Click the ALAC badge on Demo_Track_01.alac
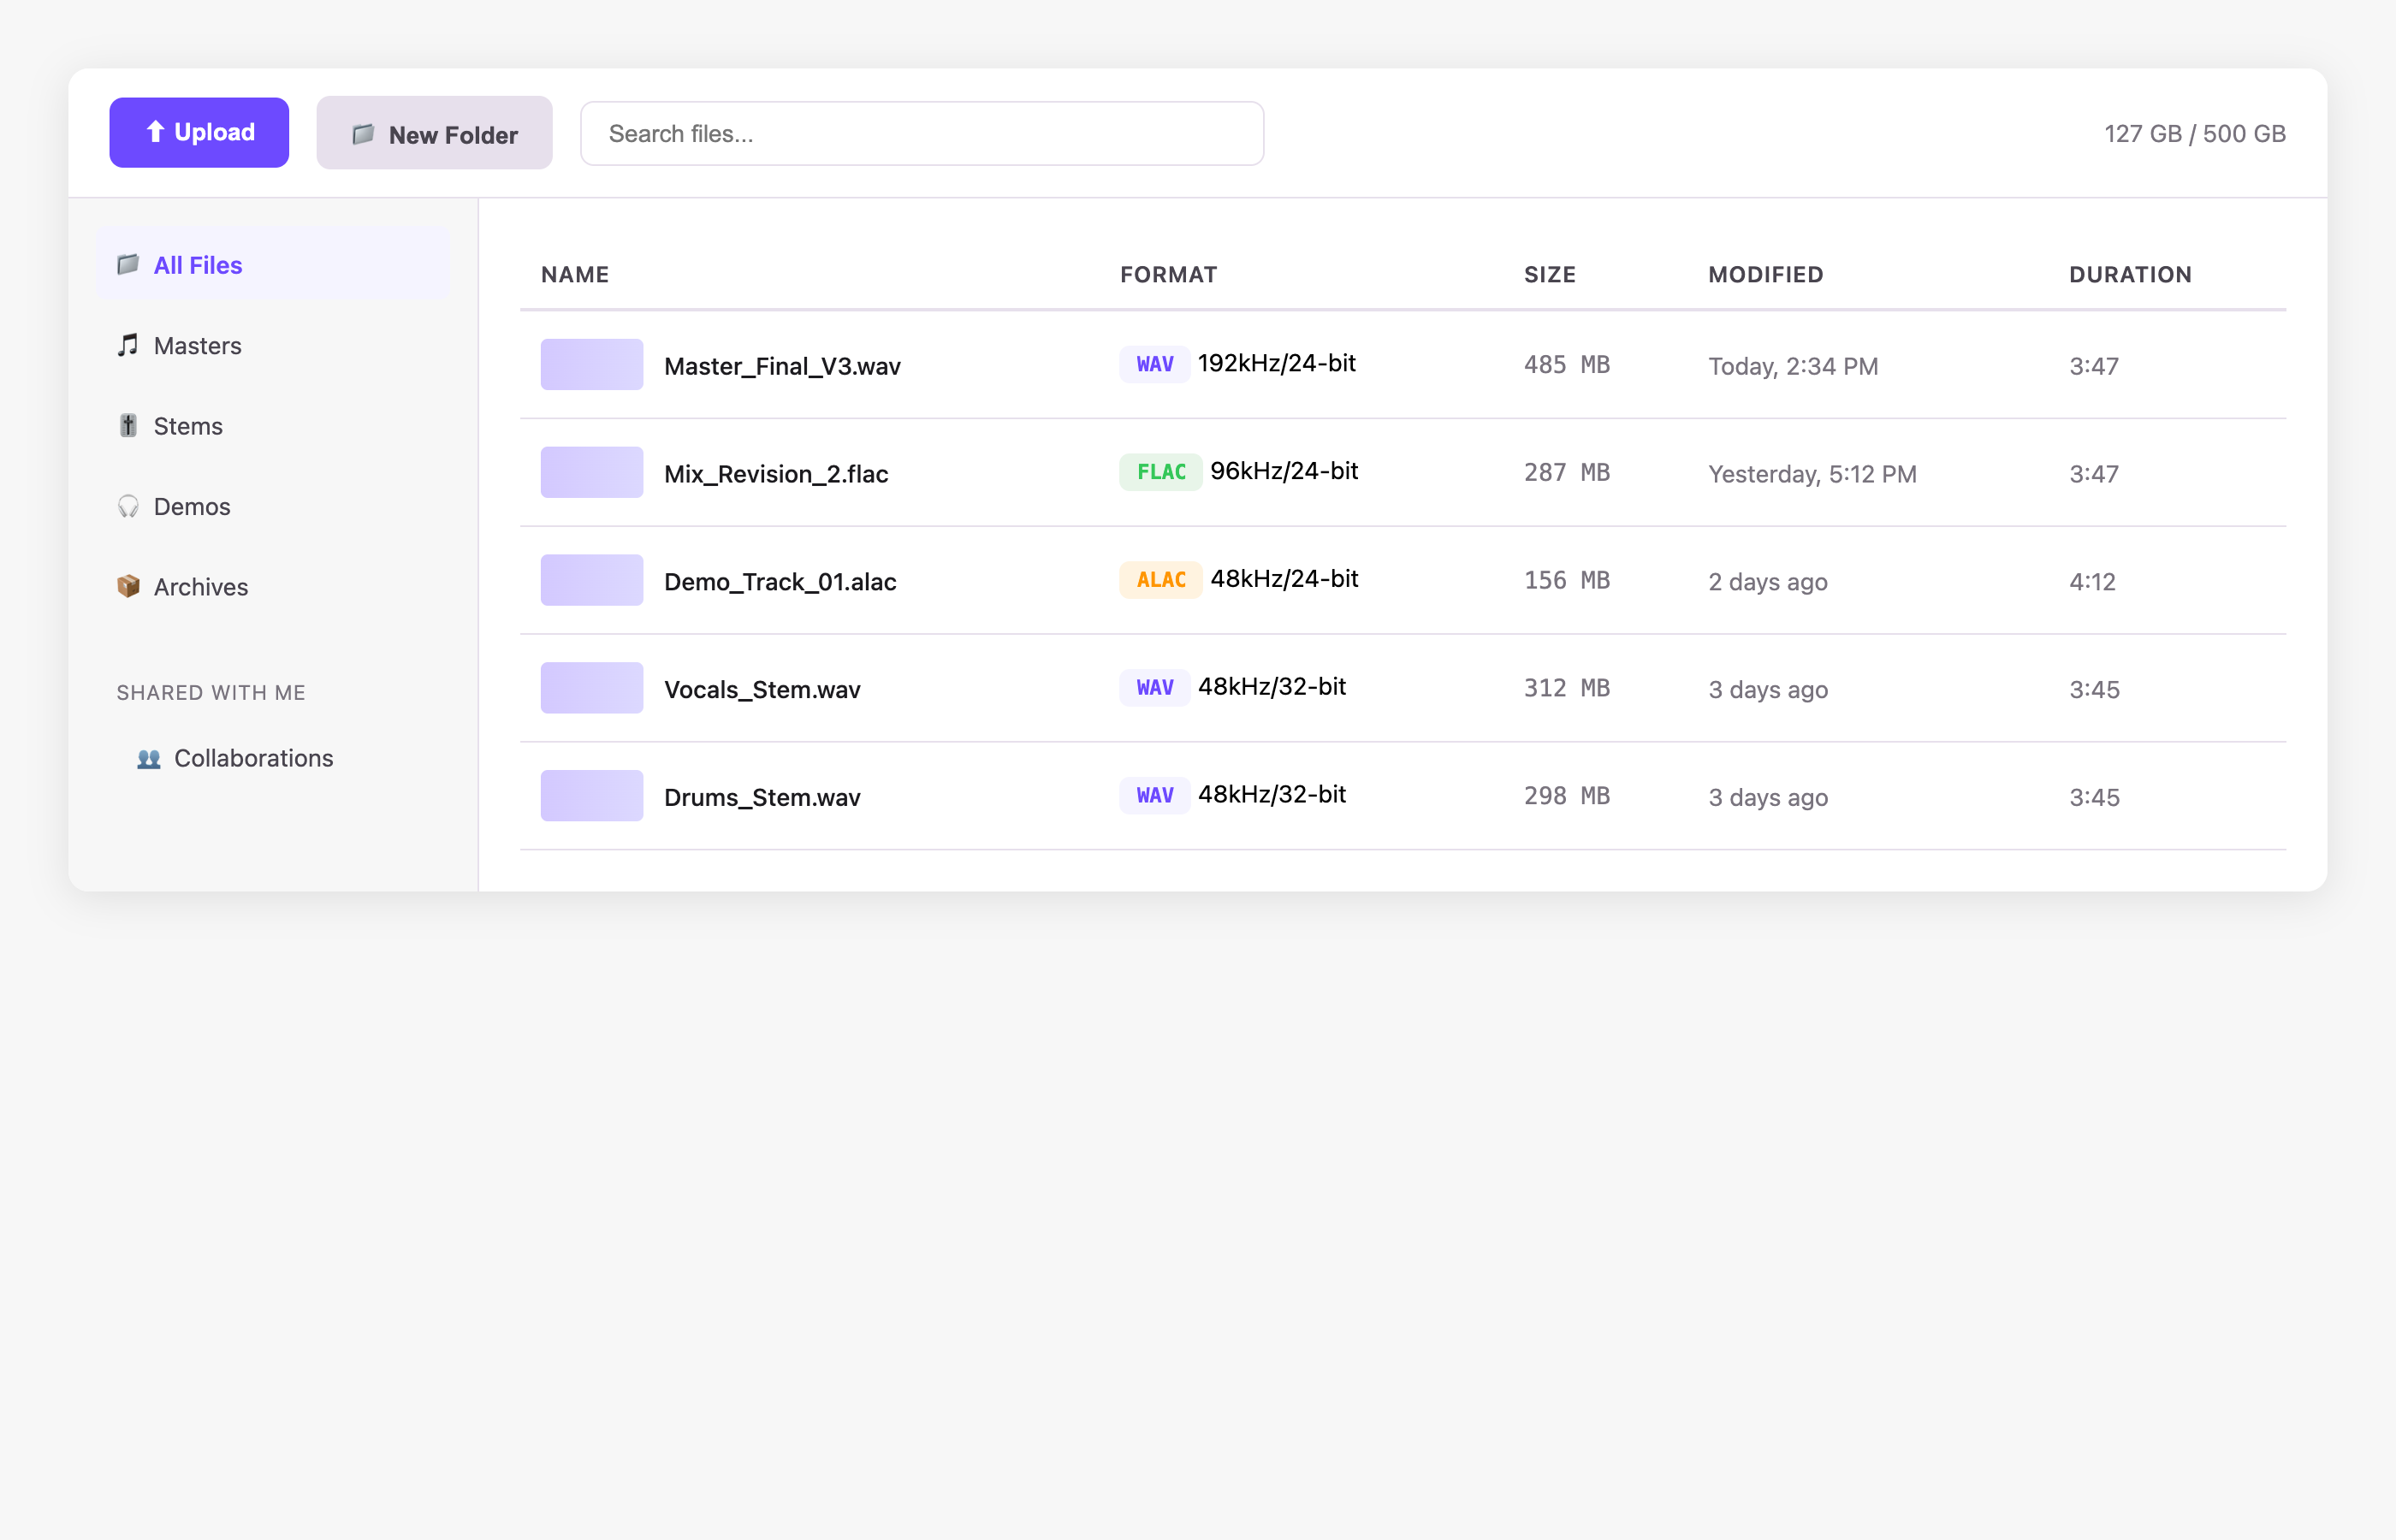 (x=1160, y=579)
